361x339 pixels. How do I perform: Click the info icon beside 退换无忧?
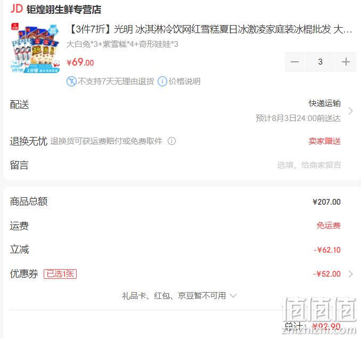click(x=171, y=141)
